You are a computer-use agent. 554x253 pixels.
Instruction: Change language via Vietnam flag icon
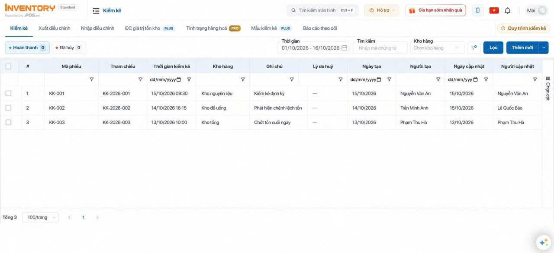494,10
